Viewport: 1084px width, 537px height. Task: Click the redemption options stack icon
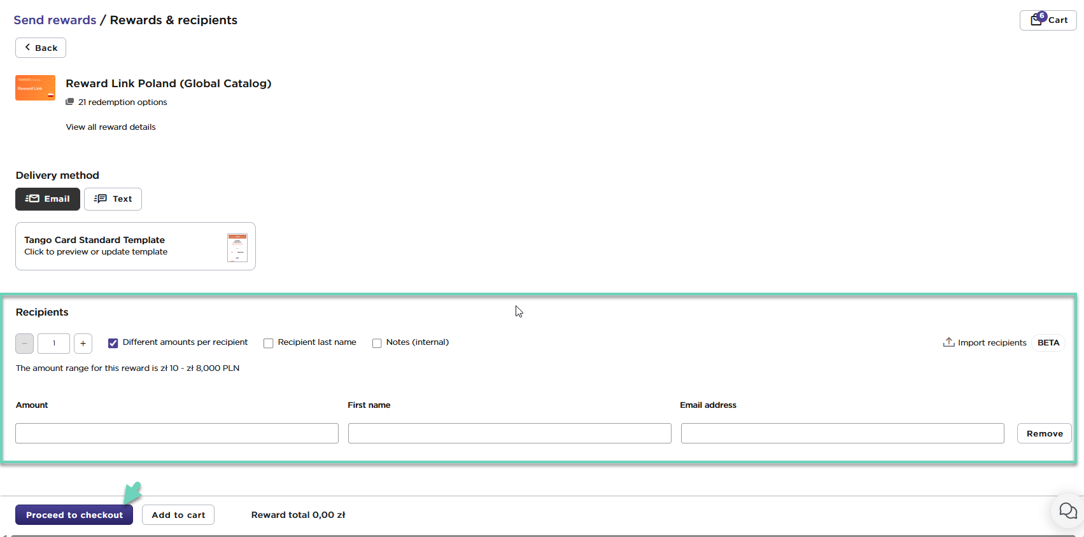click(x=70, y=102)
